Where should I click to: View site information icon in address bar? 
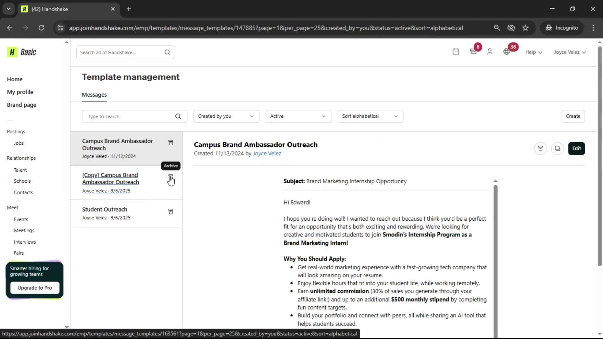[60, 28]
